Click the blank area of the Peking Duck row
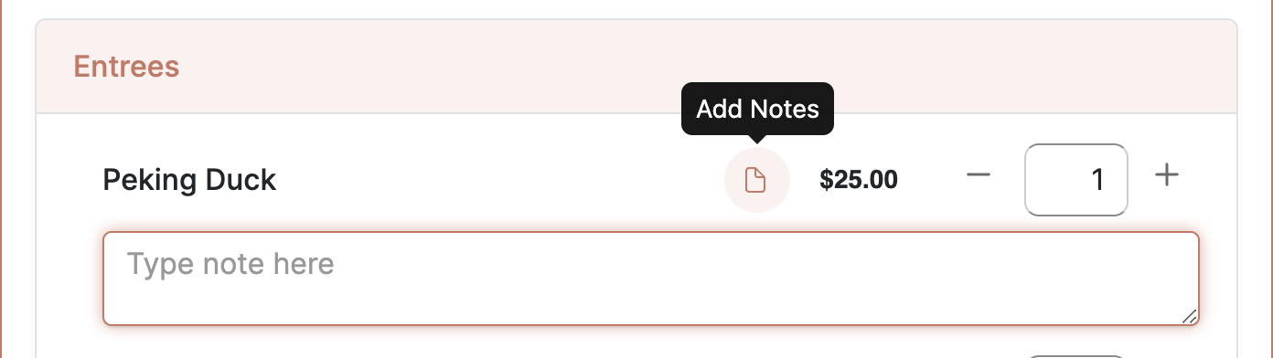The height and width of the screenshot is (358, 1273). (498, 180)
